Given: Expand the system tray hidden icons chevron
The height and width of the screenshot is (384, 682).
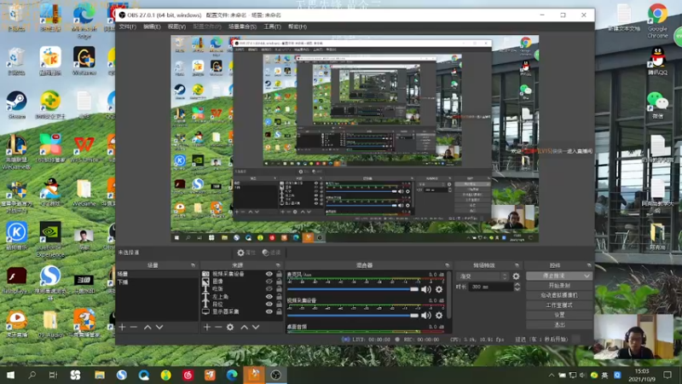Looking at the screenshot, I should pos(551,375).
